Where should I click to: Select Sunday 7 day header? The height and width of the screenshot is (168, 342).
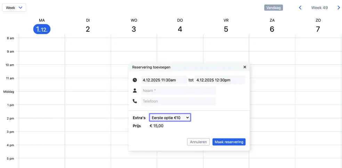[318, 29]
